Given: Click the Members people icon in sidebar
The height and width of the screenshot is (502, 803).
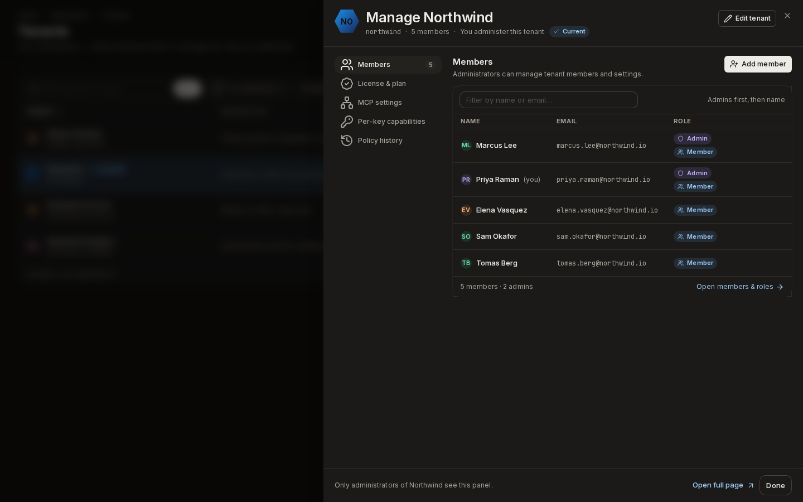Looking at the screenshot, I should point(347,65).
